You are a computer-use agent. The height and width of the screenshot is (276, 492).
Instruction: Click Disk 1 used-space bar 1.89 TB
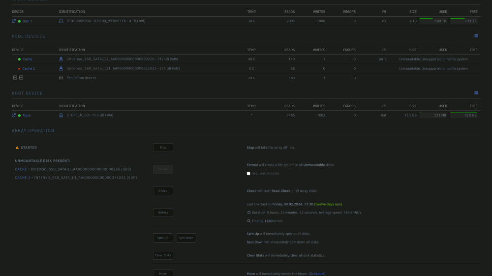pyautogui.click(x=433, y=21)
